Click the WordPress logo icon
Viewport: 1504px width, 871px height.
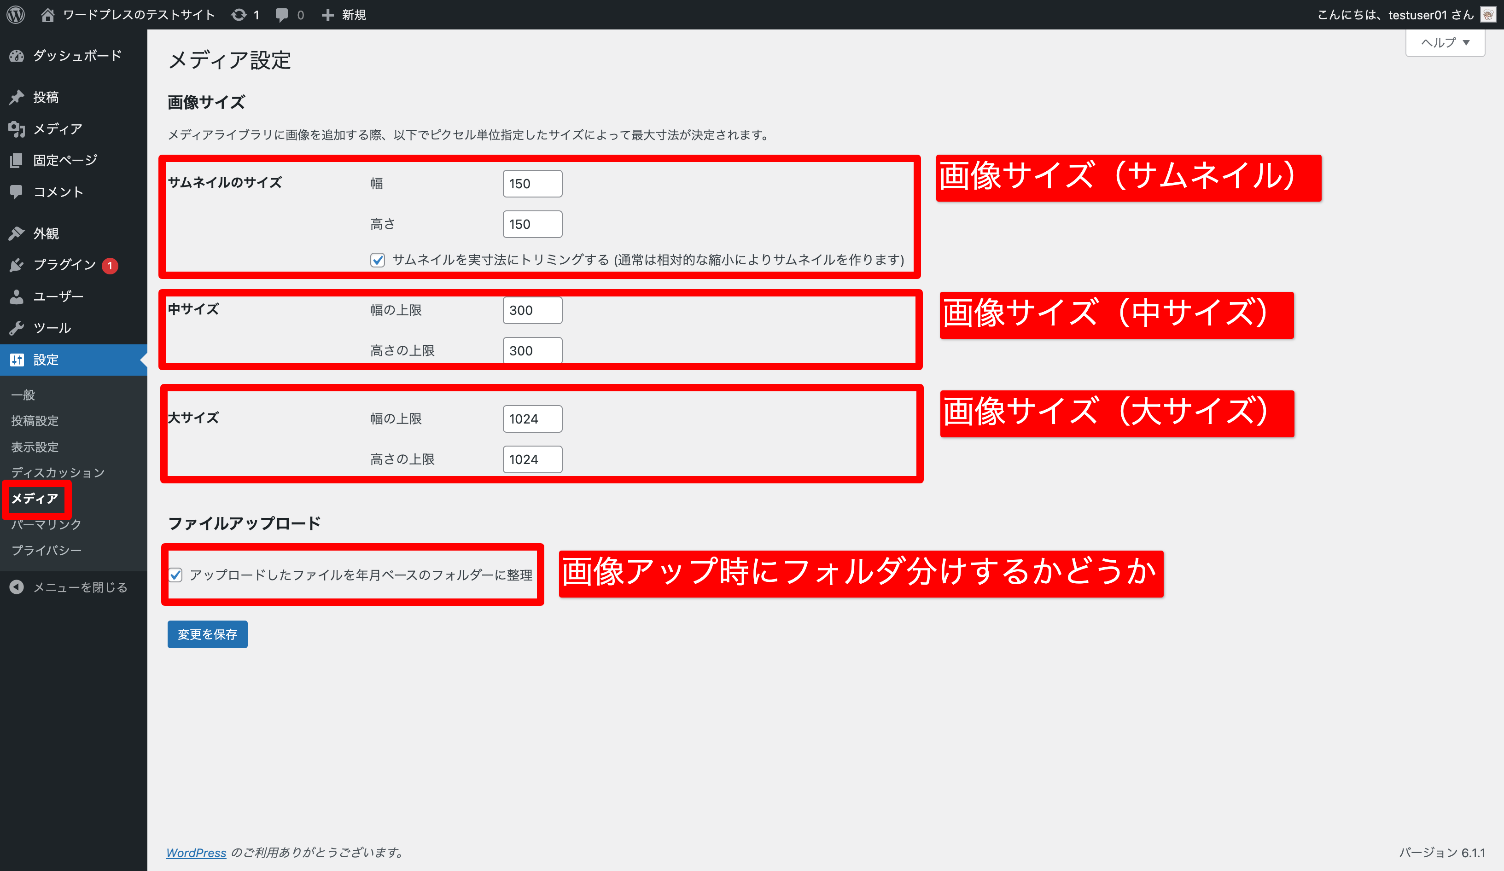(x=16, y=14)
